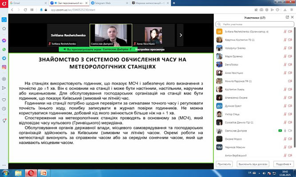This screenshot has width=296, height=177.
Task: Open File Explorer from the taskbar
Action: click(19, 172)
